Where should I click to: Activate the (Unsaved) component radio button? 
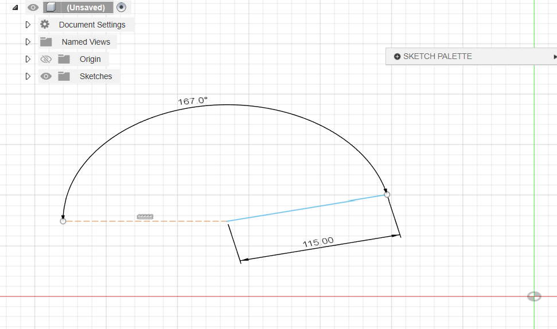122,7
